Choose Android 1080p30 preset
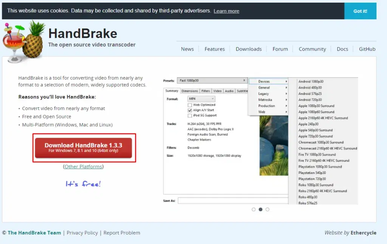387x244 pixels. (x=311, y=81)
